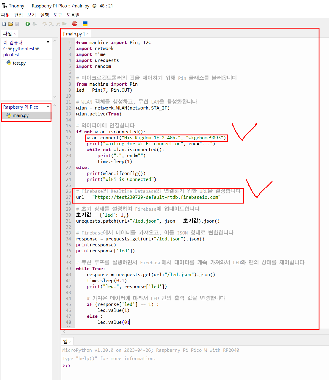Click the left arrow of the editor horizontal scrollbar
Image resolution: width=329 pixels, height=380 pixels.
[64, 331]
